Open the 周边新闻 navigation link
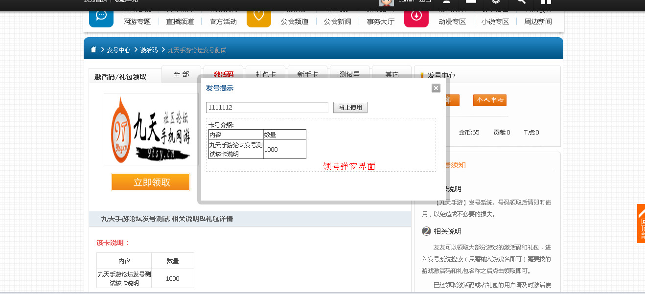Screen dimensions: 645x294 (538, 22)
